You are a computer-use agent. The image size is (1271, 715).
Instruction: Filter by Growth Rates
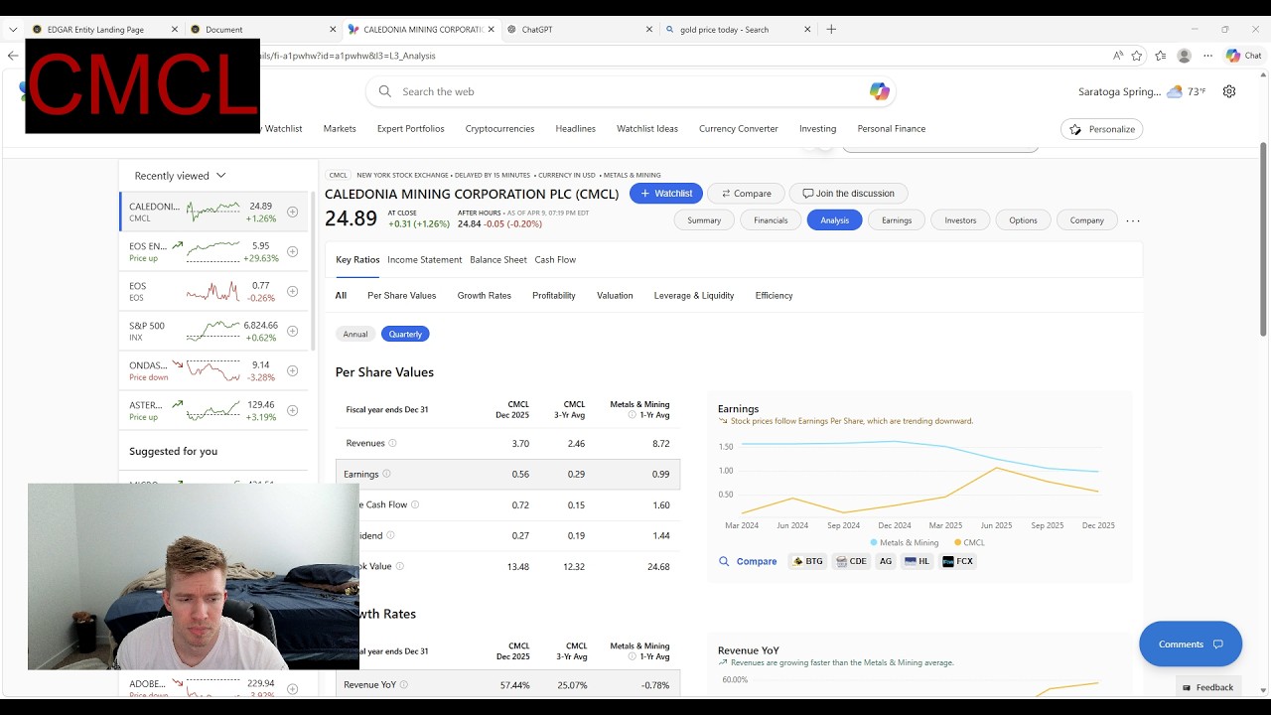[485, 295]
